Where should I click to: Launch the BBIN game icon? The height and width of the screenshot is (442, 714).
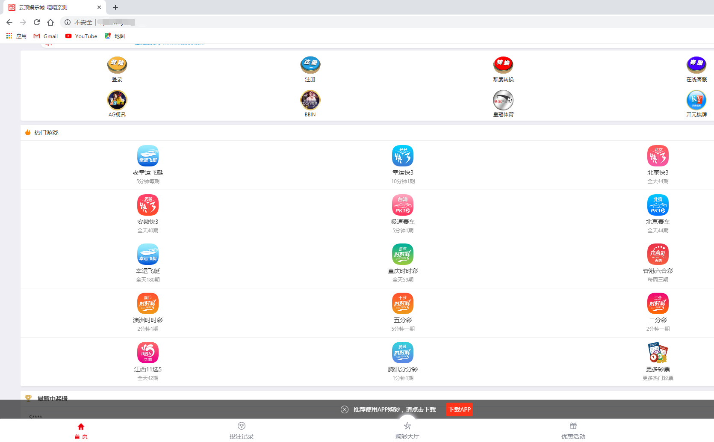coord(310,100)
